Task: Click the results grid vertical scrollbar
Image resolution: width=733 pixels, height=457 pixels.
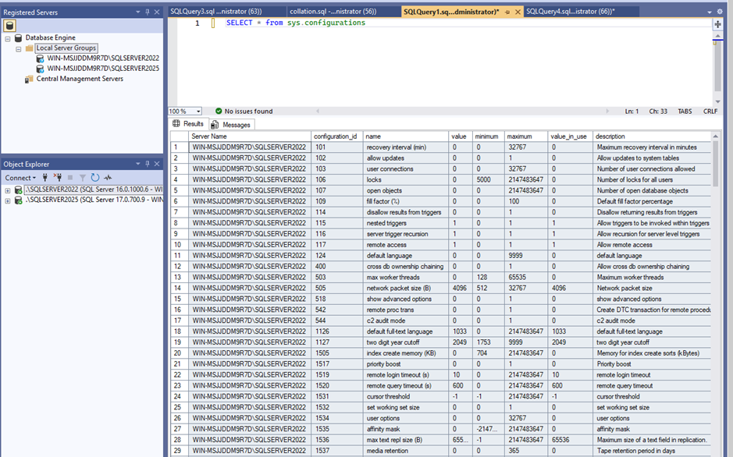Action: click(x=715, y=294)
